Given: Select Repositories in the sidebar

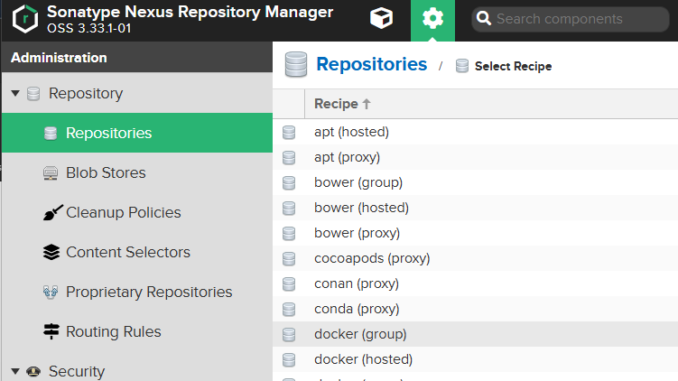Looking at the screenshot, I should 137,133.
